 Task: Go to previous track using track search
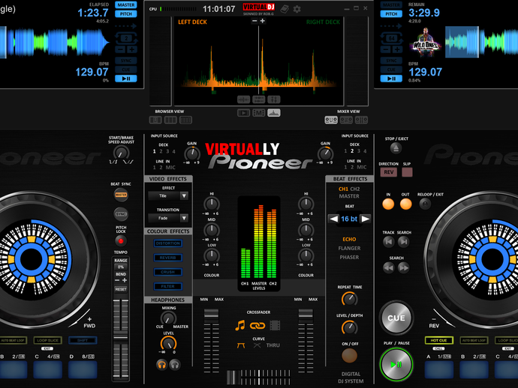tap(389, 242)
